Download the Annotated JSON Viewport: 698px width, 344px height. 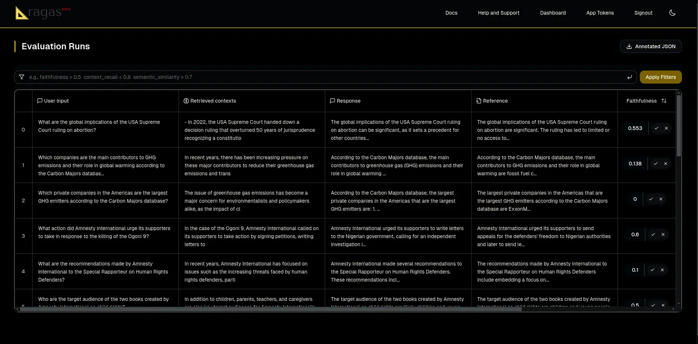point(651,47)
